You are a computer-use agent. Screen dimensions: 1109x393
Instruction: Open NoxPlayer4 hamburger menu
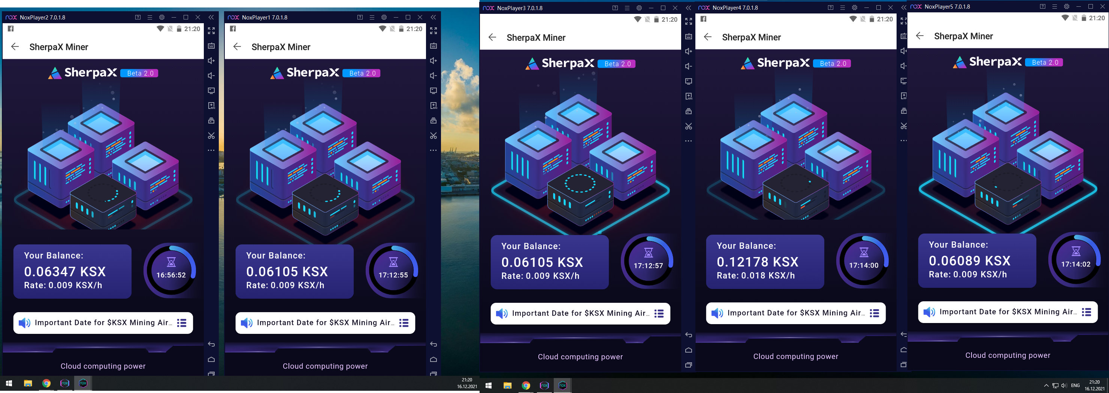click(x=843, y=7)
